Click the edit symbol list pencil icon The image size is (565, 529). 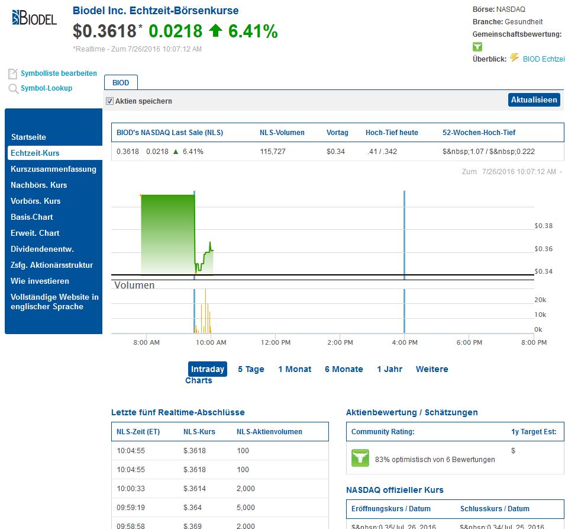(x=12, y=73)
